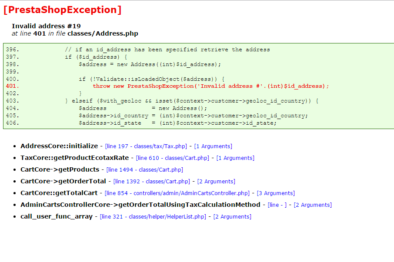Open the line 1392 classes/Cart.php link

click(151, 182)
